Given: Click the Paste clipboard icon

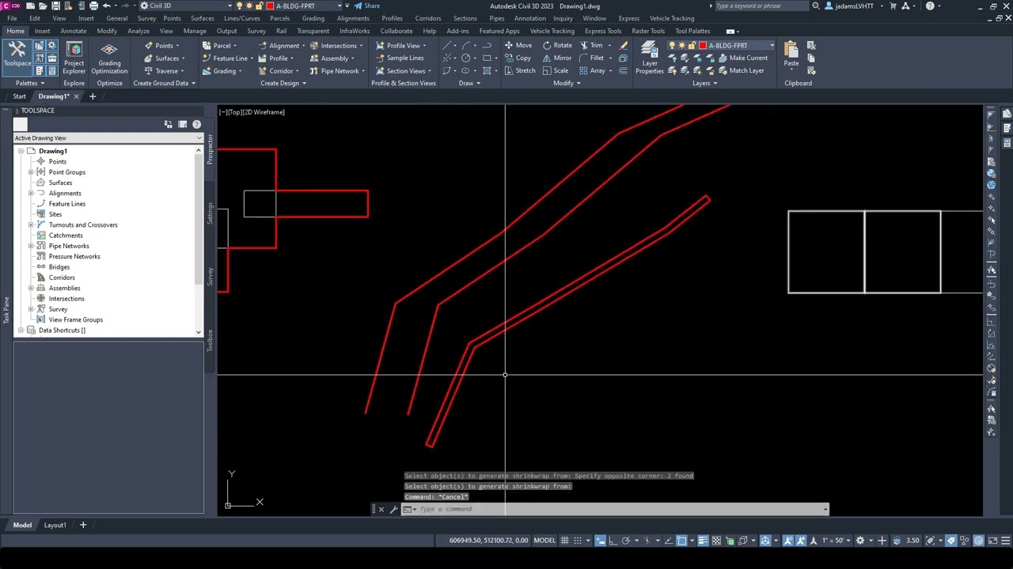Looking at the screenshot, I should coord(791,54).
